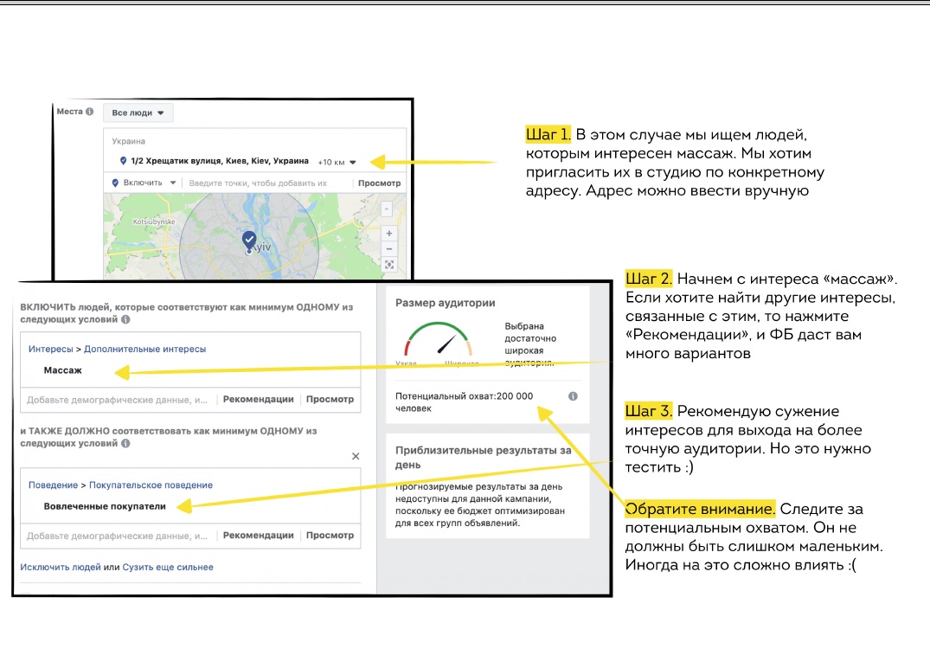Click the blue checkmark pin on Kyiv
This screenshot has height=655, width=930.
coord(249,240)
